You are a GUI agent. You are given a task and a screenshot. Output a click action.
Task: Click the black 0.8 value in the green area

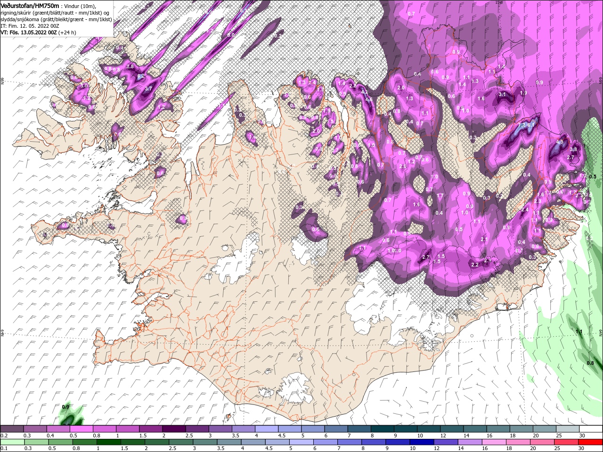[x=590, y=363]
